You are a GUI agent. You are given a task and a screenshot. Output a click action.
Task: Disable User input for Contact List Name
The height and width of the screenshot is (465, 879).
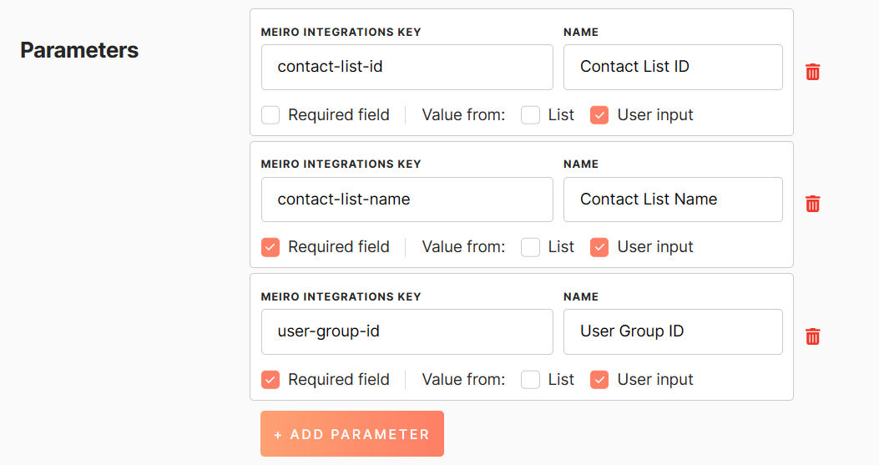(599, 247)
